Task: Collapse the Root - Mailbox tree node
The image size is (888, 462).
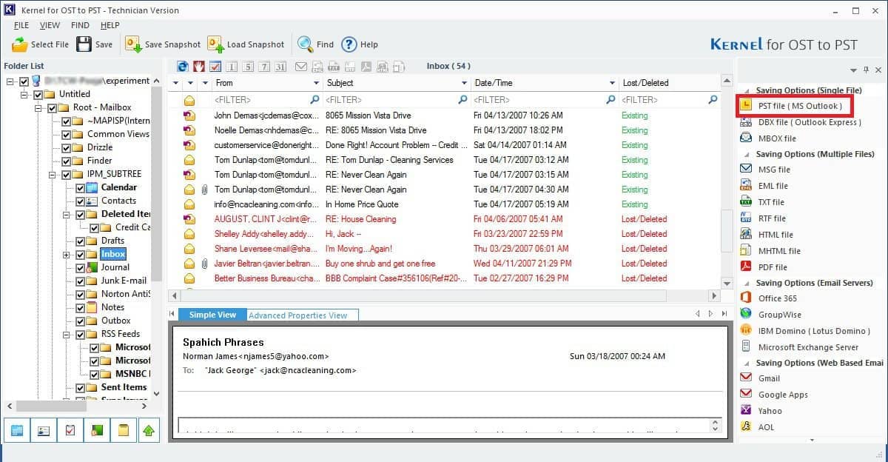Action: click(x=38, y=108)
